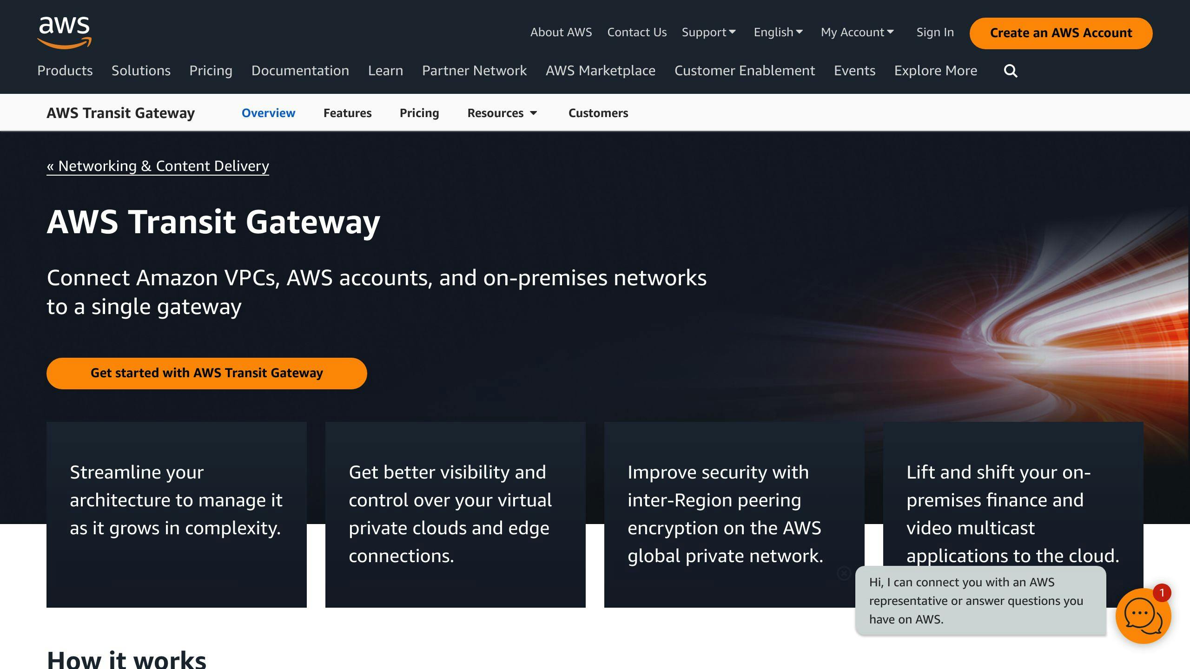The height and width of the screenshot is (669, 1190).
Task: Open the English language selector
Action: (x=778, y=31)
